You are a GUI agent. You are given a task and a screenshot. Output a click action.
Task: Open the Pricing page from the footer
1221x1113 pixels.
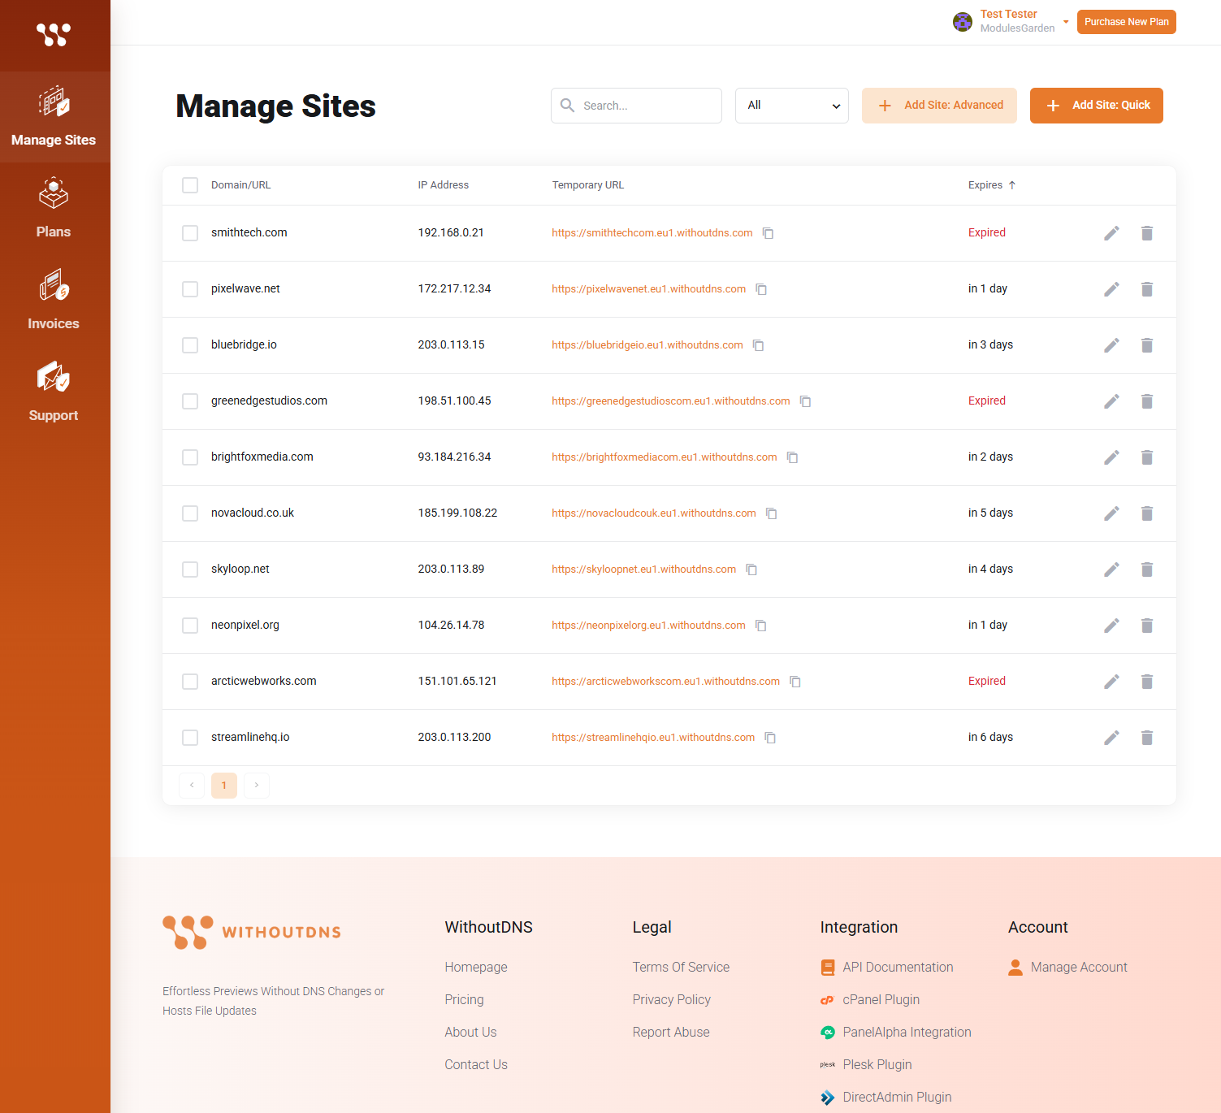point(464,999)
